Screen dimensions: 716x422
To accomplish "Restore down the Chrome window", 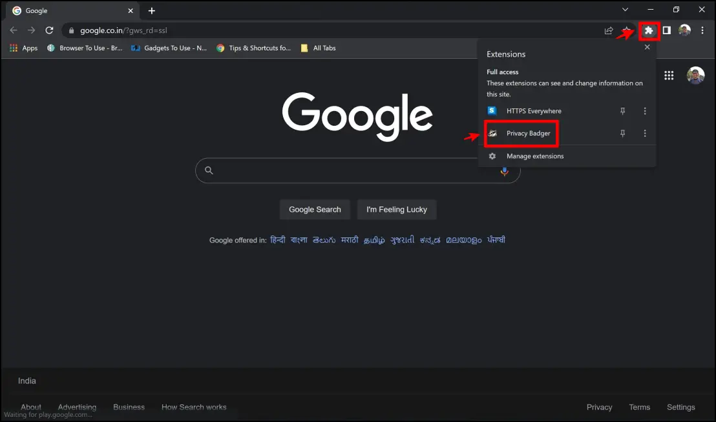I will 677,10.
